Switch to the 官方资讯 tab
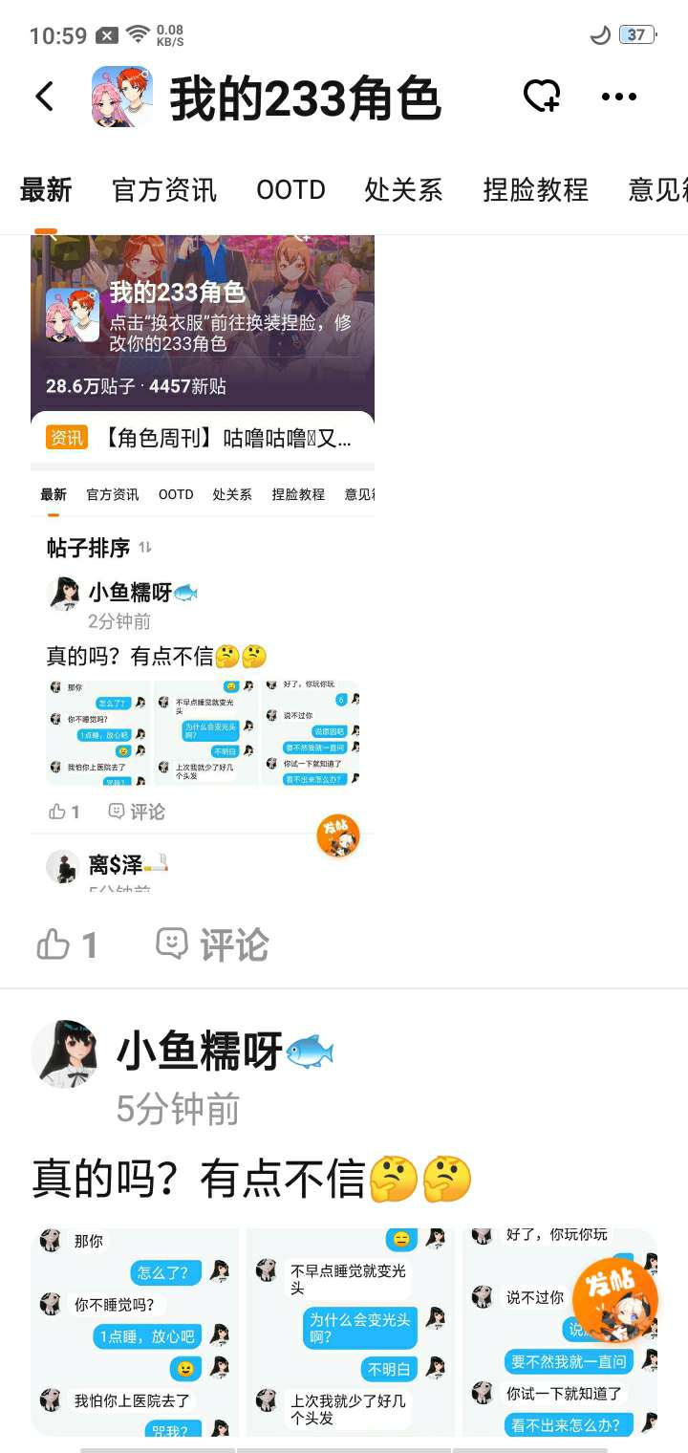Viewport: 688px width, 1453px height. click(164, 190)
